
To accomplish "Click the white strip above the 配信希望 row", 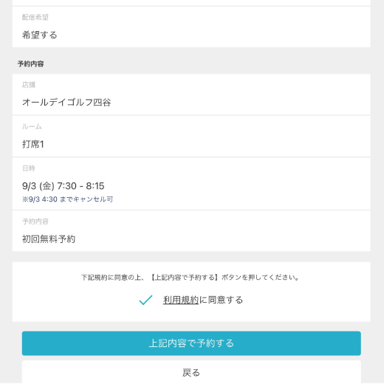I will point(191,2).
